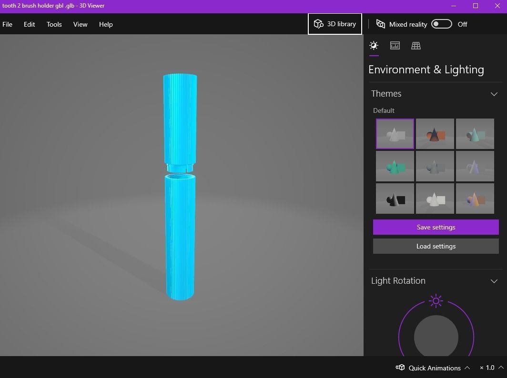
Task: Open the Tools menu
Action: coord(54,24)
